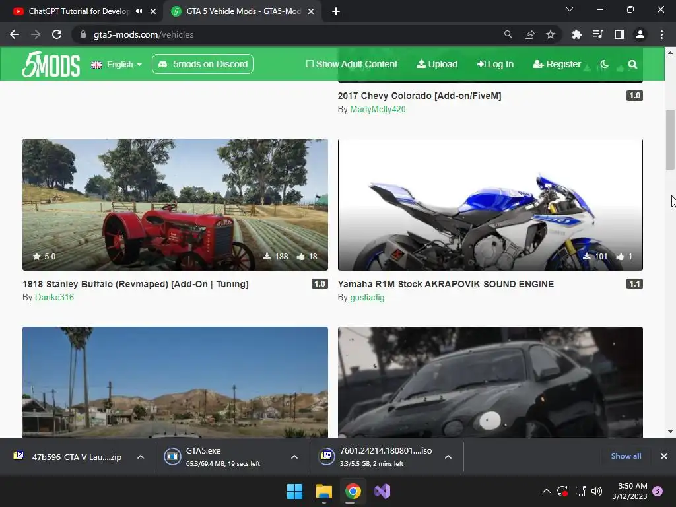Close the GTA 5 Vehicle Mods tab

click(x=311, y=11)
